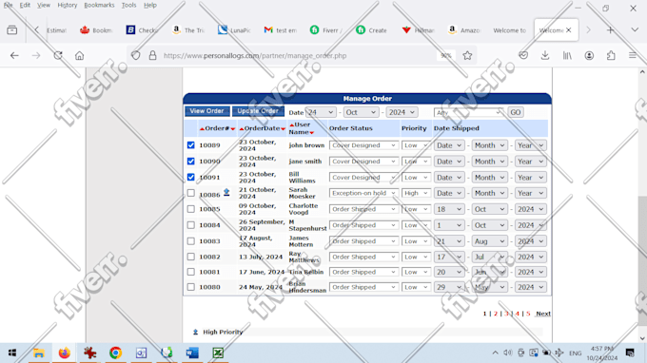Image resolution: width=647 pixels, height=363 pixels.
Task: Open Word from the taskbar
Action: click(x=192, y=353)
